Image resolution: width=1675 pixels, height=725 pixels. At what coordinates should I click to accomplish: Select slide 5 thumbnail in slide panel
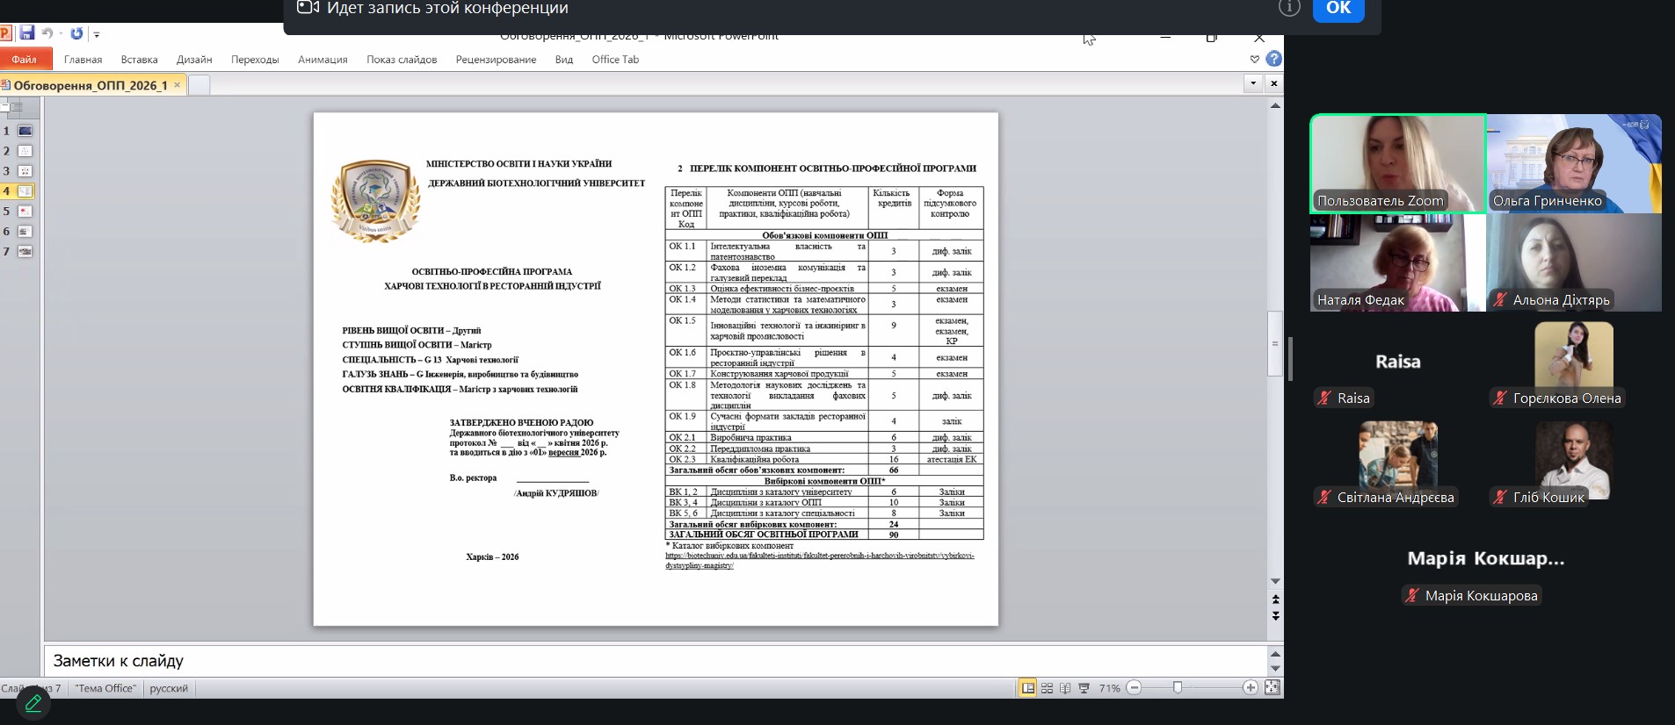click(x=25, y=212)
